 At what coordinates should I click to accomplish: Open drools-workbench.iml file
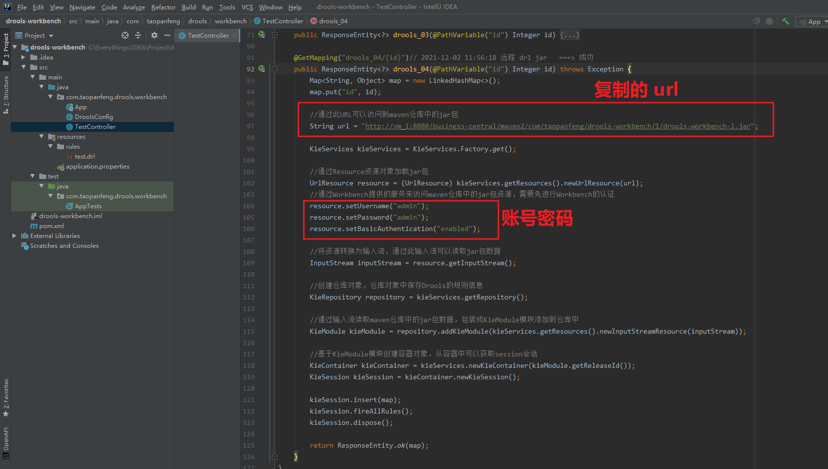pos(70,216)
